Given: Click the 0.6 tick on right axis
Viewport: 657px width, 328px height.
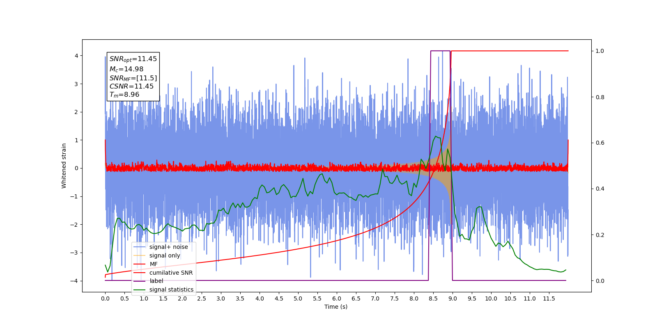Looking at the screenshot, I should click(x=600, y=143).
